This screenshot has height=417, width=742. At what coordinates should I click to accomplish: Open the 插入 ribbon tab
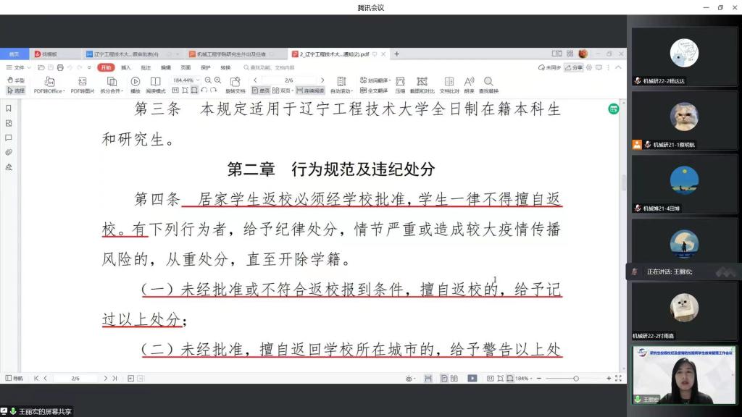(x=126, y=67)
